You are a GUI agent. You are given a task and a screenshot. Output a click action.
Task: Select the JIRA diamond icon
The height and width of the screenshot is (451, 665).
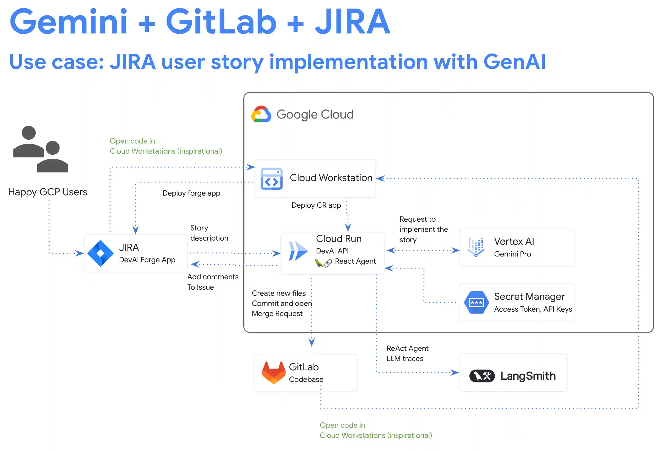click(x=101, y=253)
